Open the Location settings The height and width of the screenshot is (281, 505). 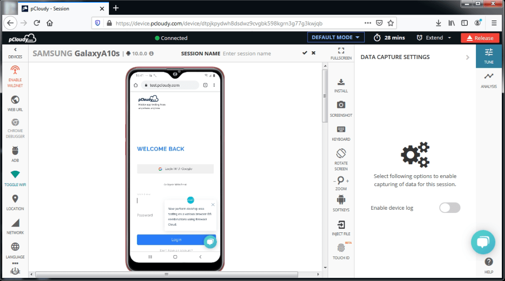point(15,203)
